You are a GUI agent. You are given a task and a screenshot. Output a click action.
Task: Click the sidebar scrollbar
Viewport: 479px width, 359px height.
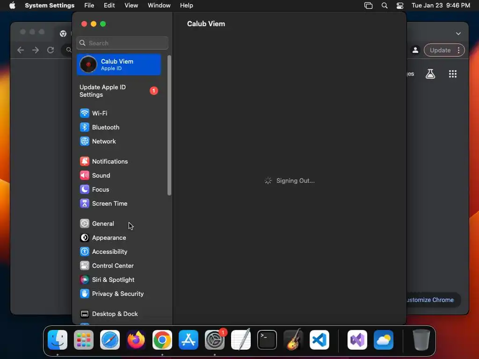169,125
